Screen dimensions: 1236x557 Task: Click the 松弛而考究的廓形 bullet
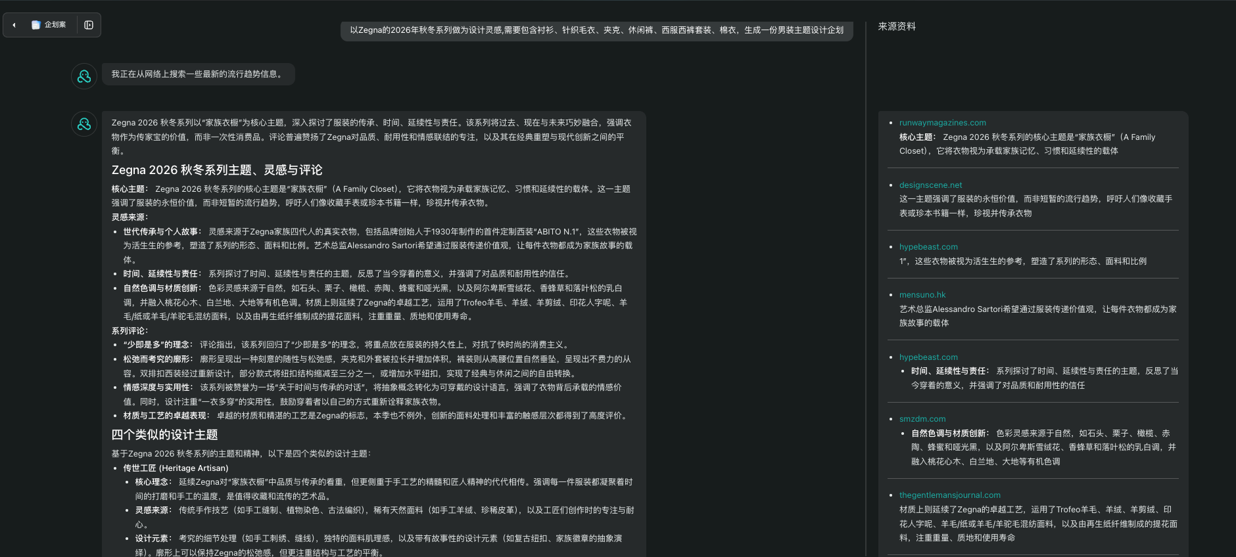(377, 367)
